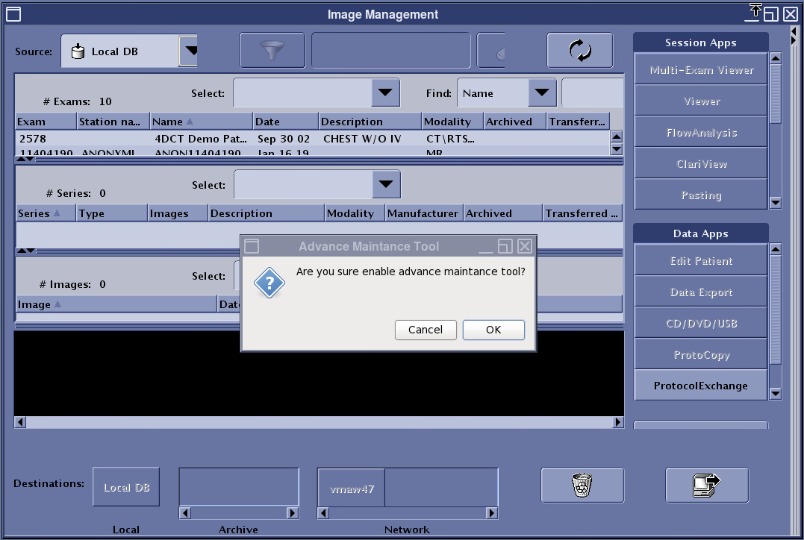Expand the exam Select dropdown
This screenshot has height=540, width=804.
click(384, 92)
